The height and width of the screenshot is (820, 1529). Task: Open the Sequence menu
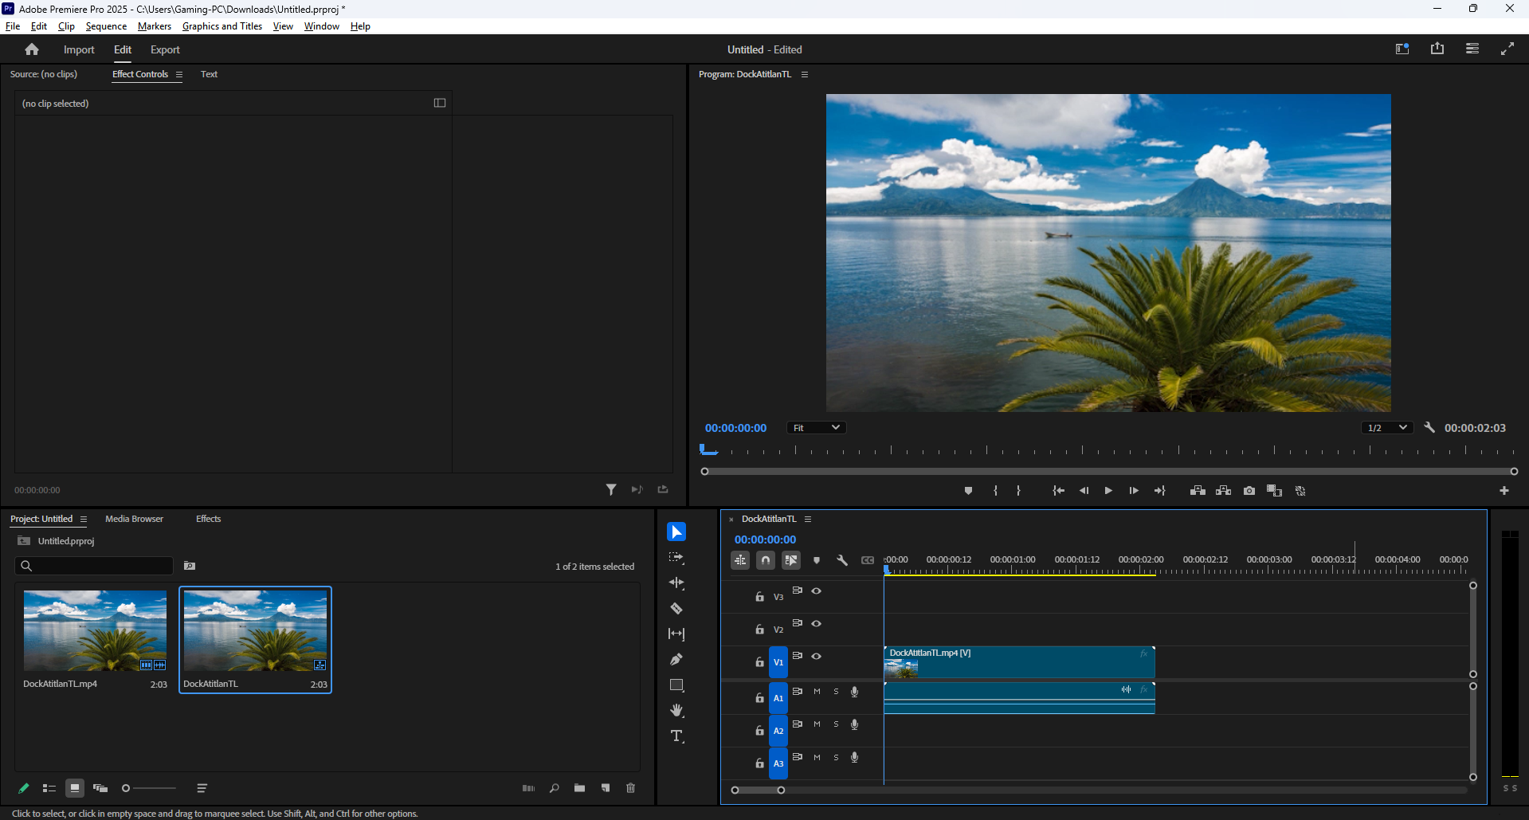[x=106, y=26]
